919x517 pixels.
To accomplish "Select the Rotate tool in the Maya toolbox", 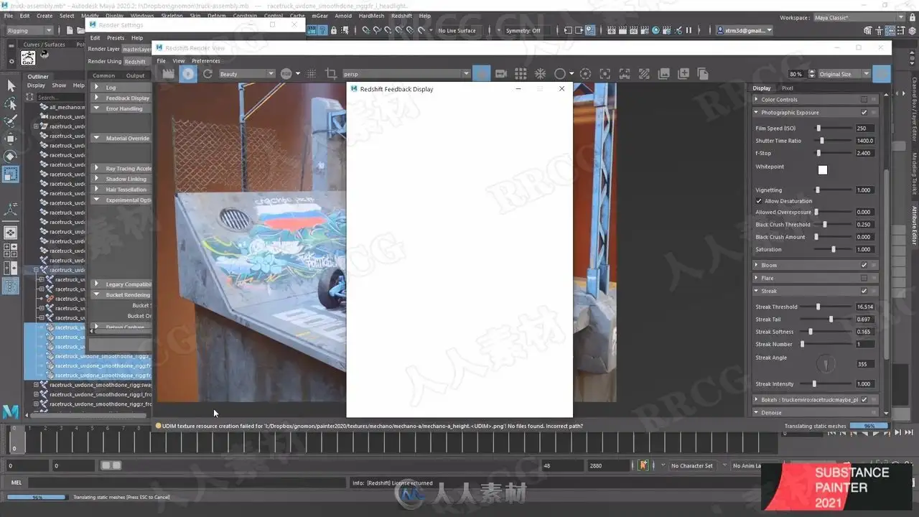I will tap(11, 156).
